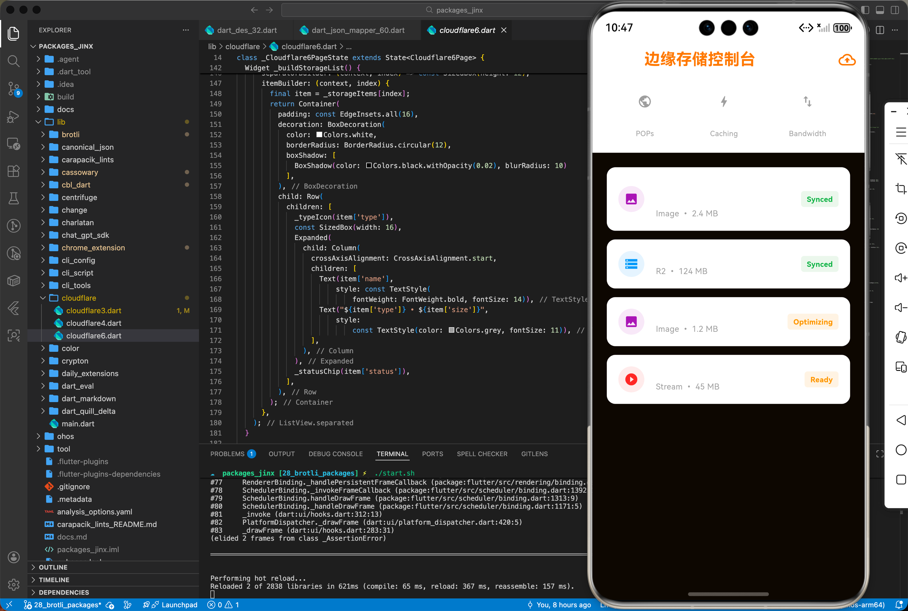Click the Colors.white color swatch
This screenshot has height=611, width=908.
pos(319,135)
